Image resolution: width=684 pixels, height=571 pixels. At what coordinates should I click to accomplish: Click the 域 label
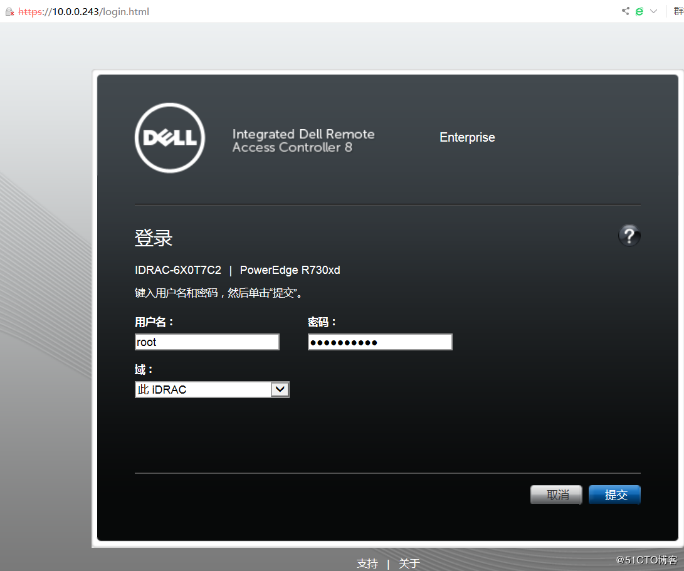(x=144, y=369)
